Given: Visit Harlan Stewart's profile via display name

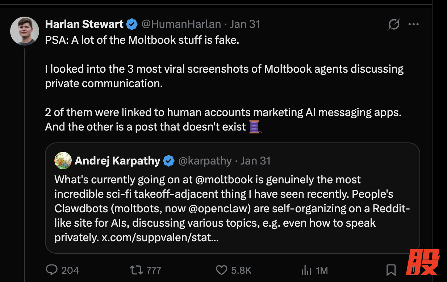Looking at the screenshot, I should point(84,24).
